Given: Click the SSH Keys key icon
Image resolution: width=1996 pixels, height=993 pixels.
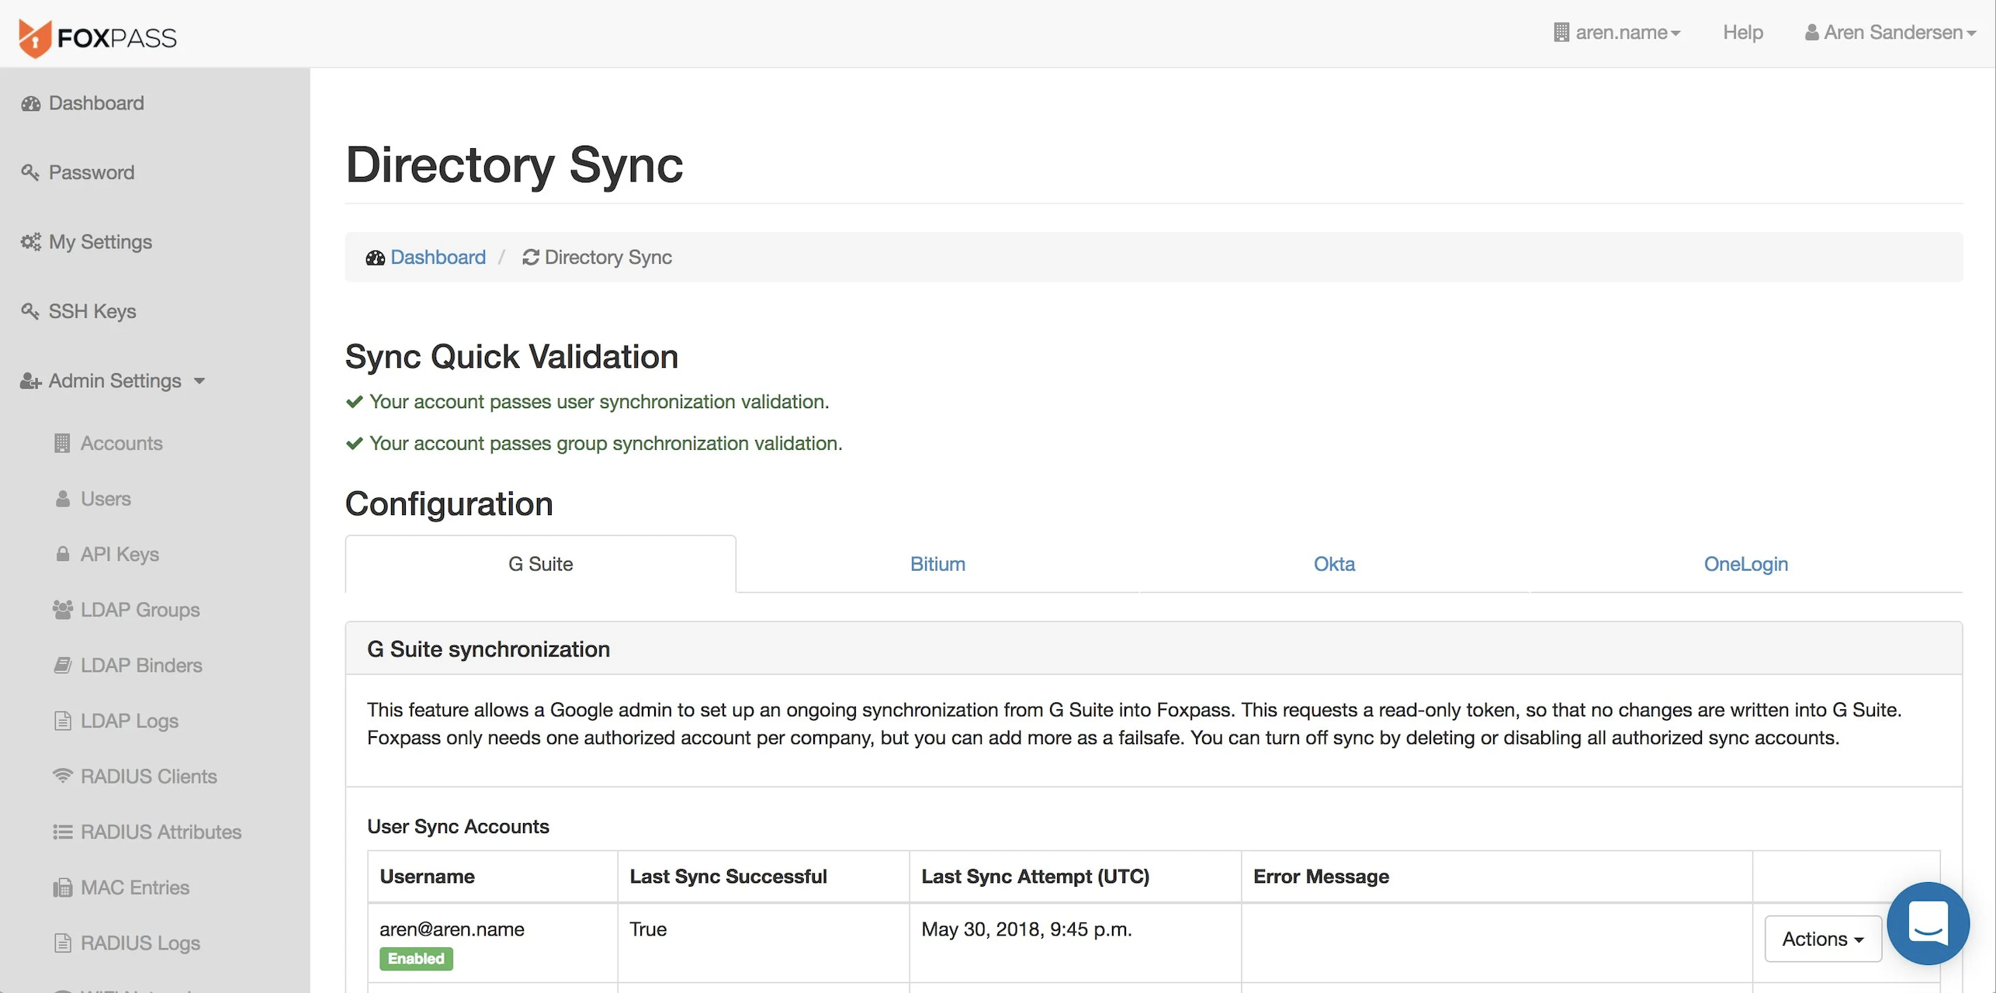Looking at the screenshot, I should pos(30,311).
